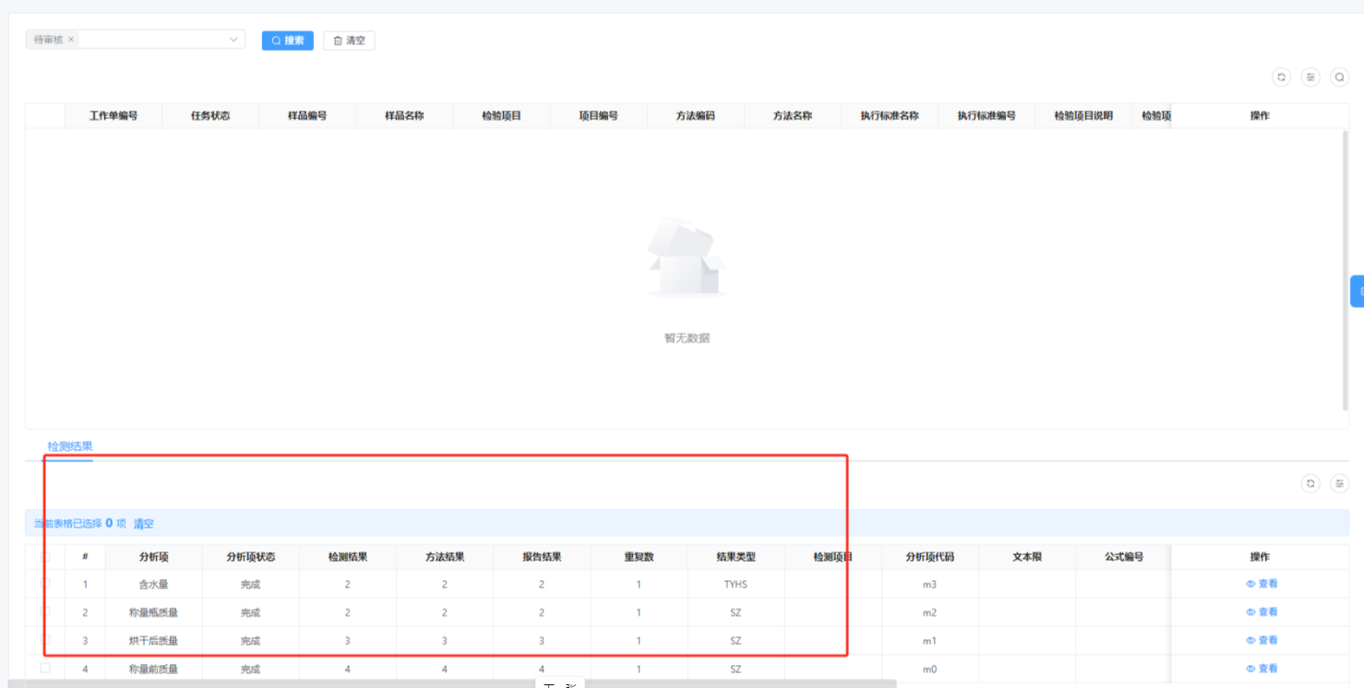Screen dimensions: 1364x688
Task: Click the refresh icon above the upper table
Action: coord(1280,77)
